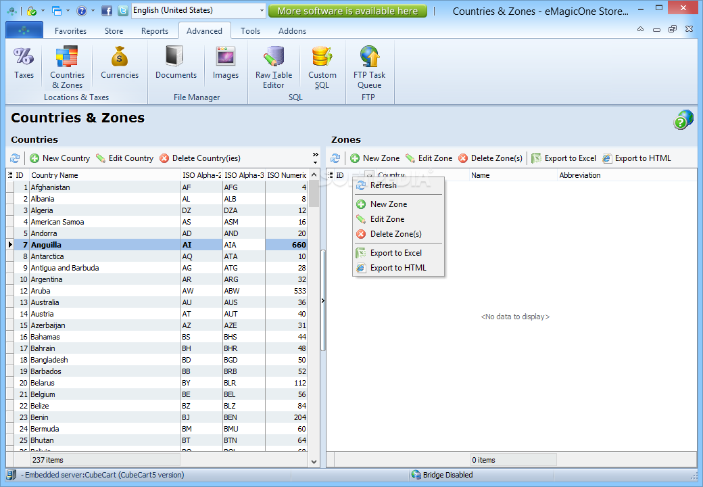Open the Zones grid column chooser

point(331,175)
